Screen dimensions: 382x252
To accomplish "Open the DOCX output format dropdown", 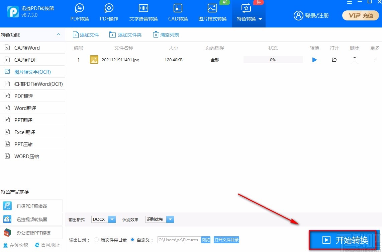I will pos(112,219).
